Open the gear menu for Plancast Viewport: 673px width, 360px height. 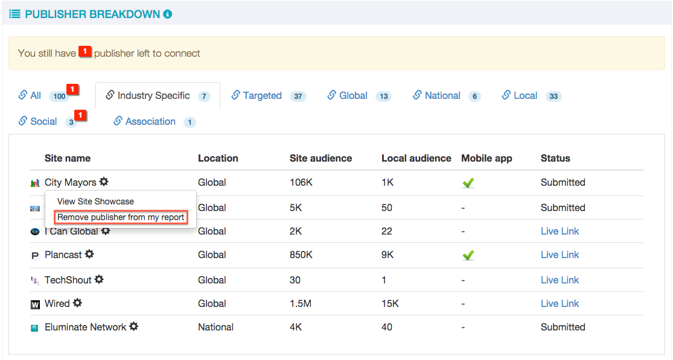click(89, 254)
